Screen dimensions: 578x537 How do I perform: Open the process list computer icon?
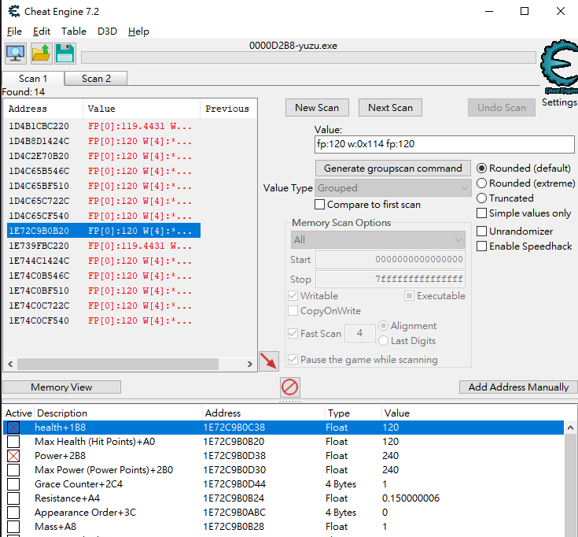16,54
